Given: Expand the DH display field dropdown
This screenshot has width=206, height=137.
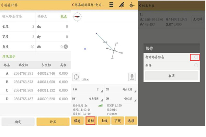Looking at the screenshot, I should (x=120, y=98).
